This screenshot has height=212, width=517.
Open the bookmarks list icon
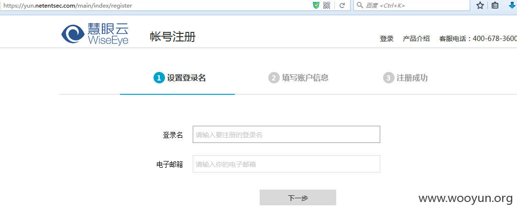[495, 5]
